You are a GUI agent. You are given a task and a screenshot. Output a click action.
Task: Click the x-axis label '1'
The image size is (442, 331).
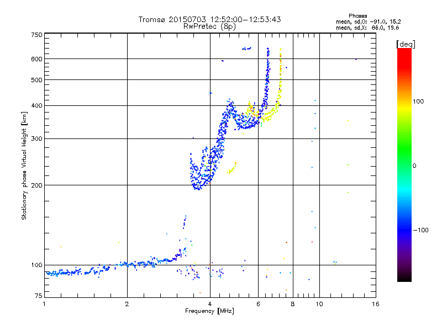44,304
